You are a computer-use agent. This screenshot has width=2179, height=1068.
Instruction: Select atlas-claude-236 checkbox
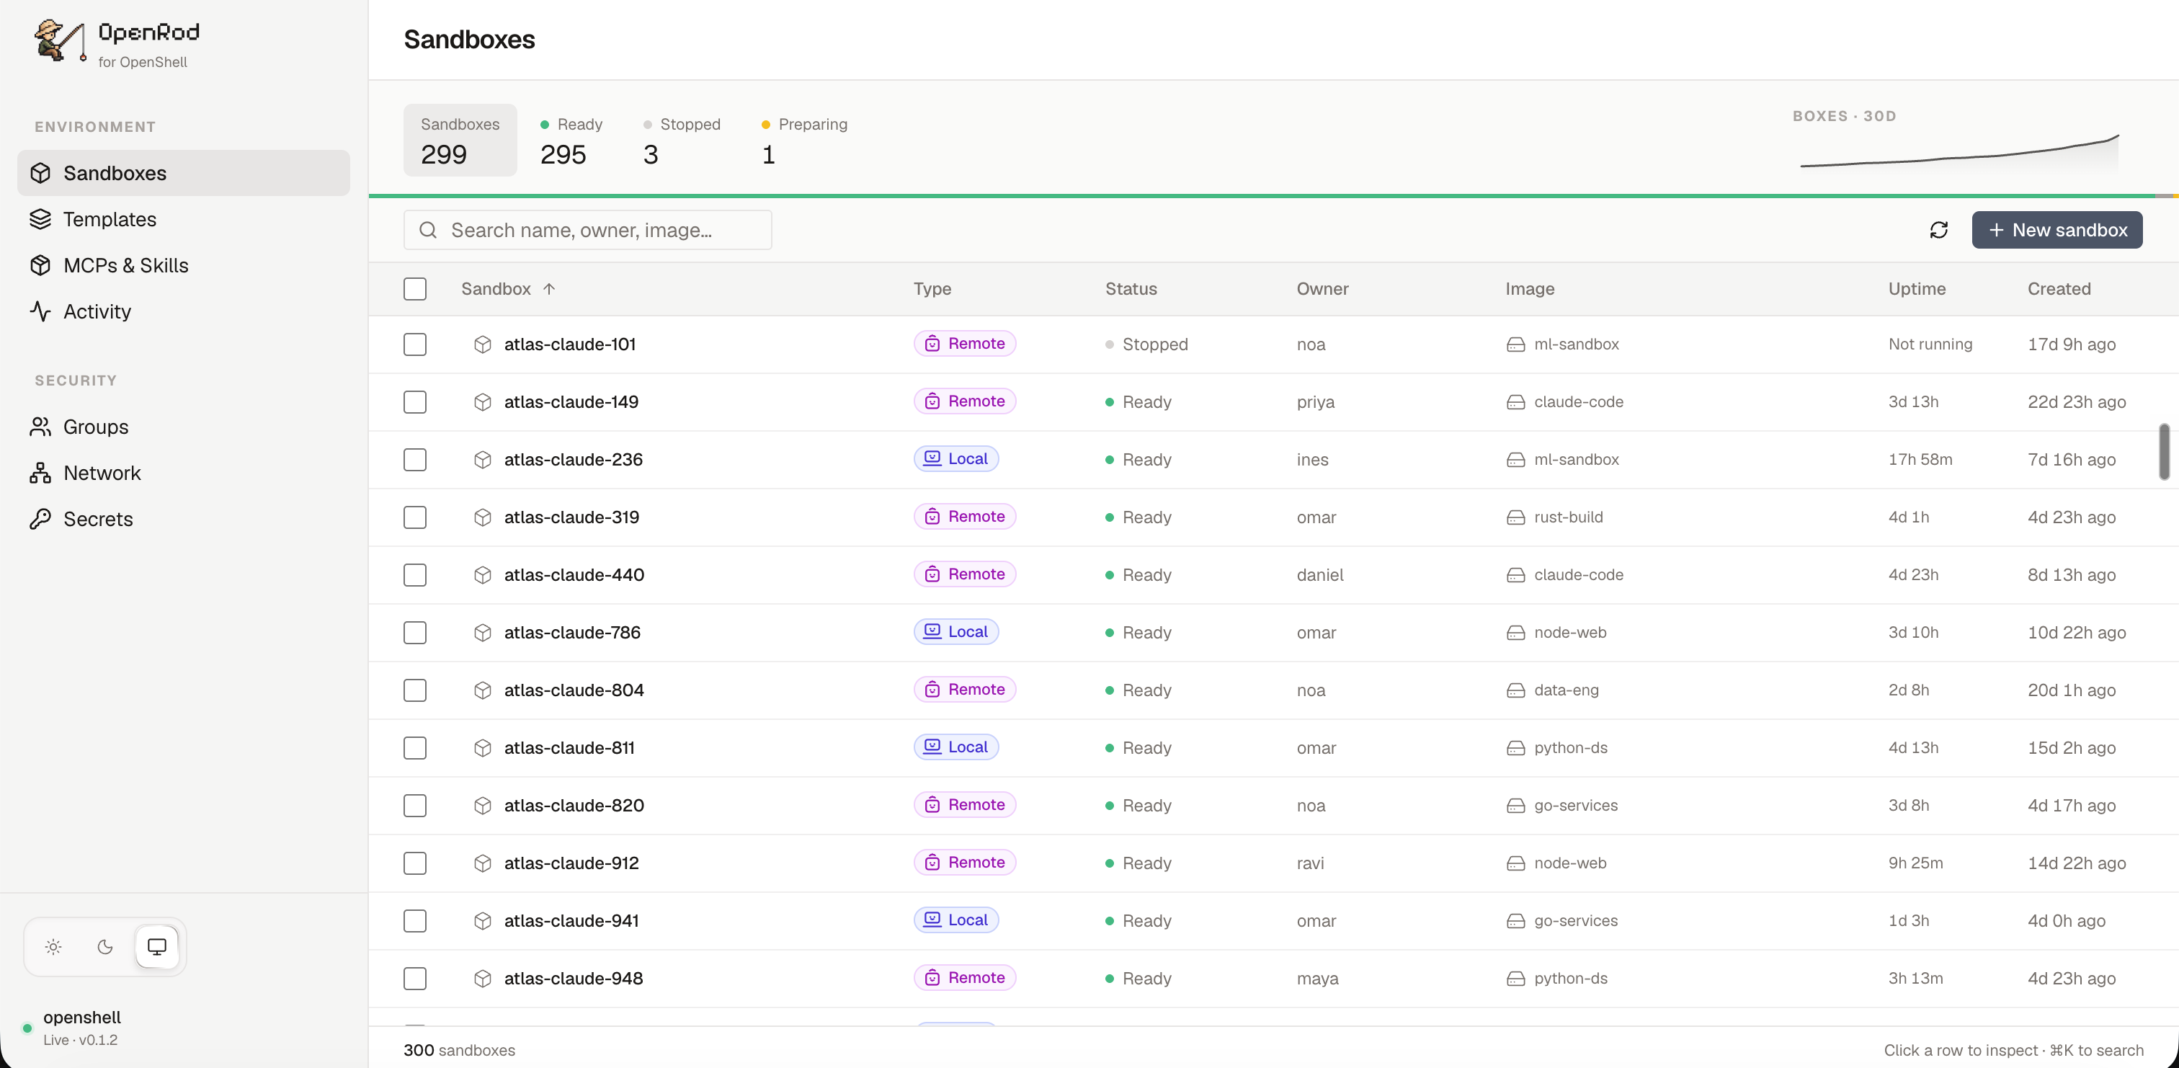point(414,460)
